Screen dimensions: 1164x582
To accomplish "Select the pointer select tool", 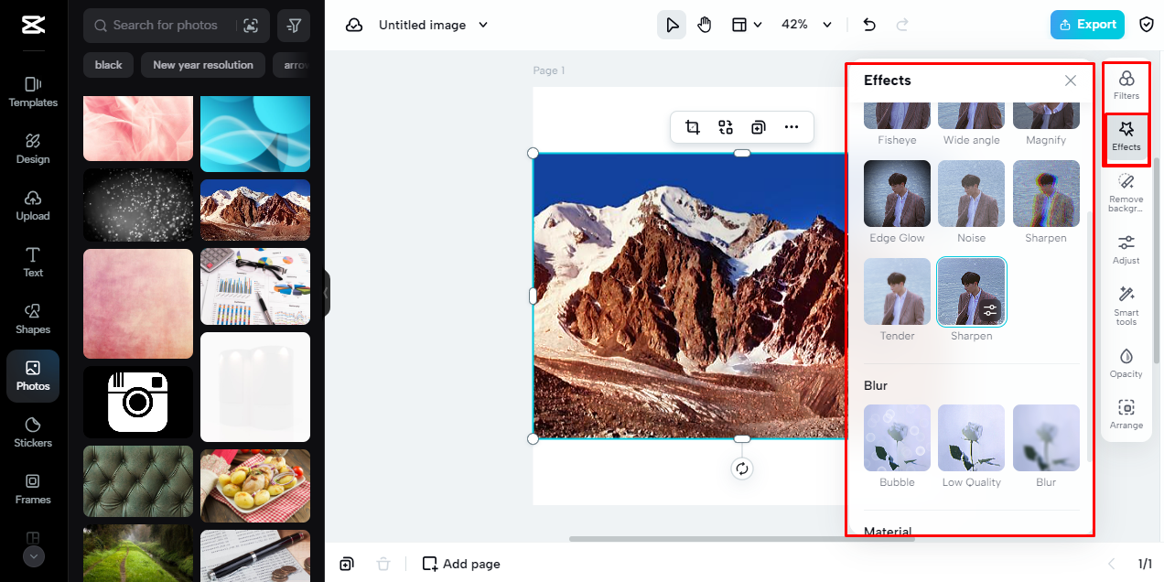I will click(x=672, y=25).
